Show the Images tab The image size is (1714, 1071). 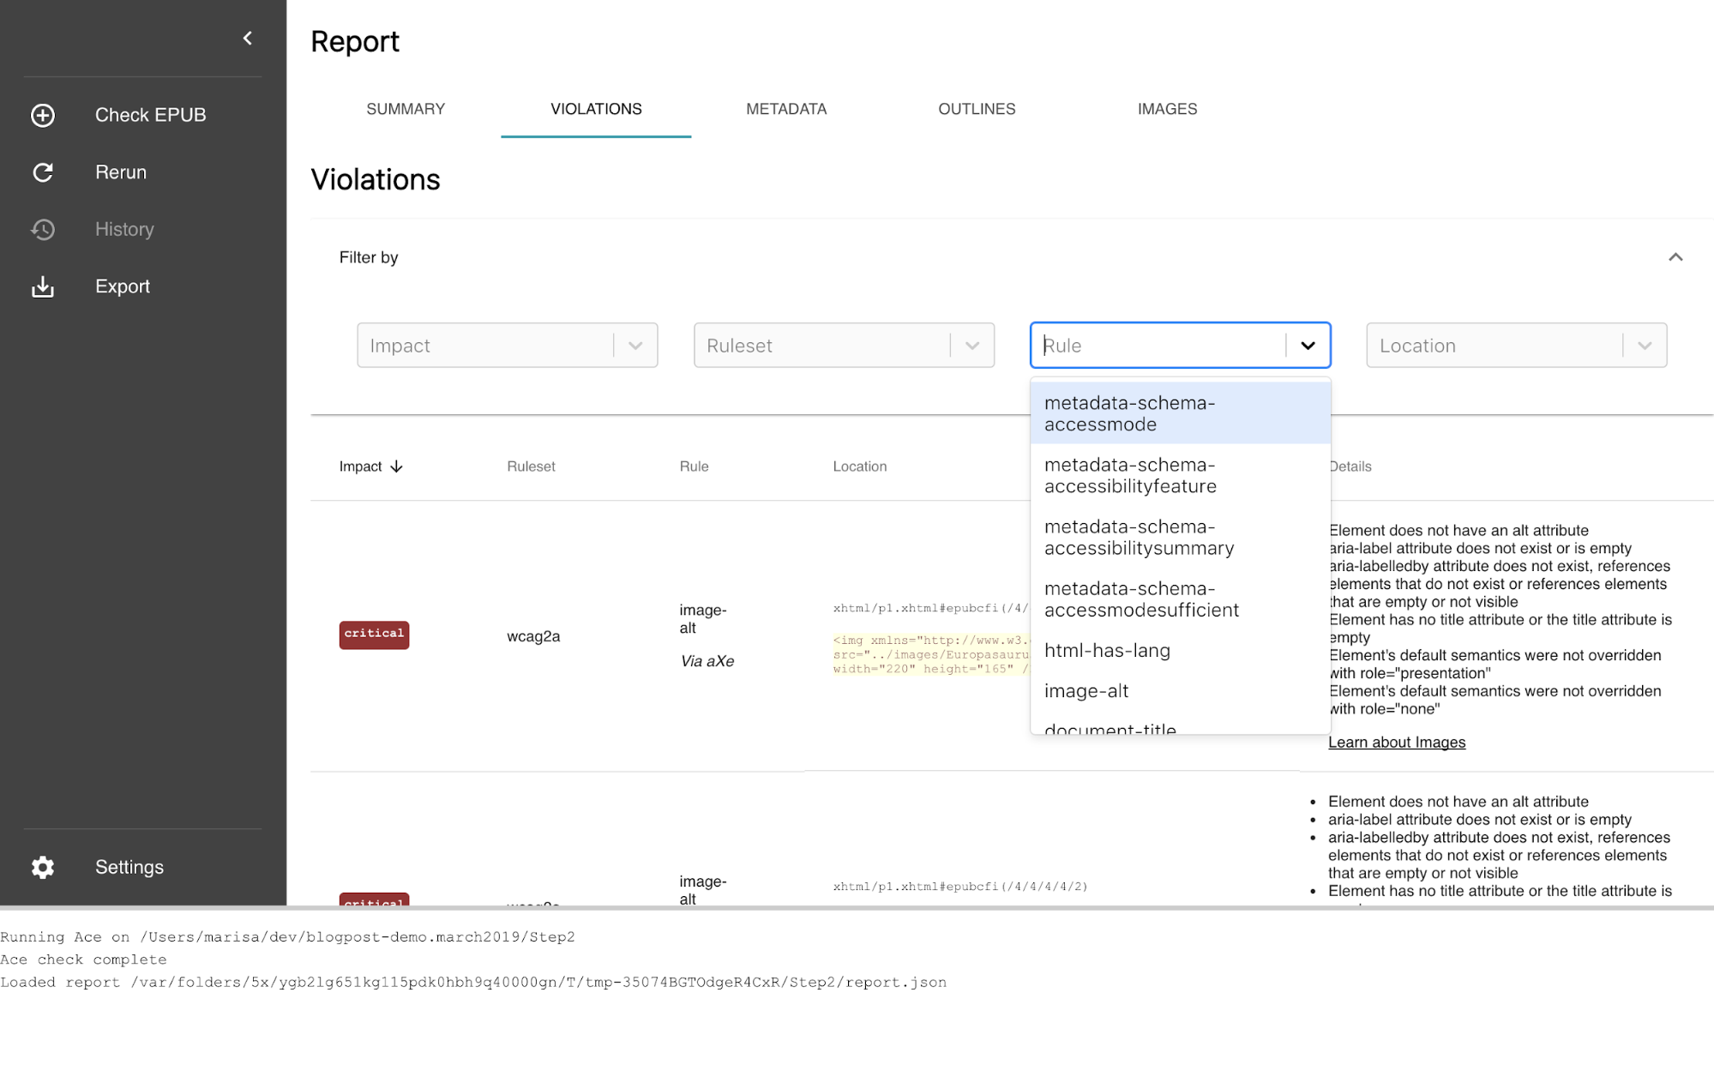1167,109
